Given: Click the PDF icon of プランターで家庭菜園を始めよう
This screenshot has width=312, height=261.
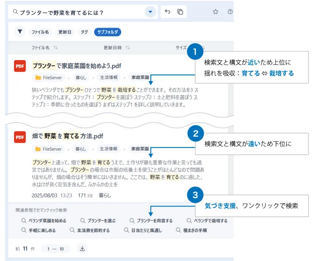Looking at the screenshot, I should click(20, 66).
